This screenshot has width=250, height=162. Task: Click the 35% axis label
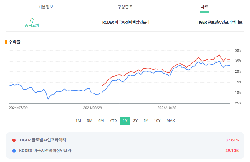coord(238,61)
